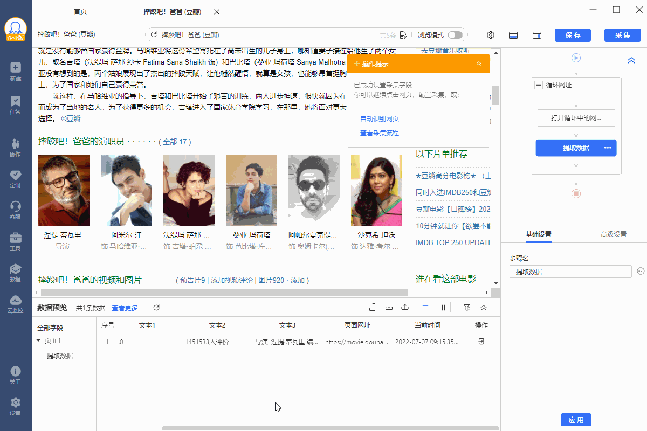
Task: Select the 打开循环中的网... workflow step
Action: pyautogui.click(x=576, y=117)
